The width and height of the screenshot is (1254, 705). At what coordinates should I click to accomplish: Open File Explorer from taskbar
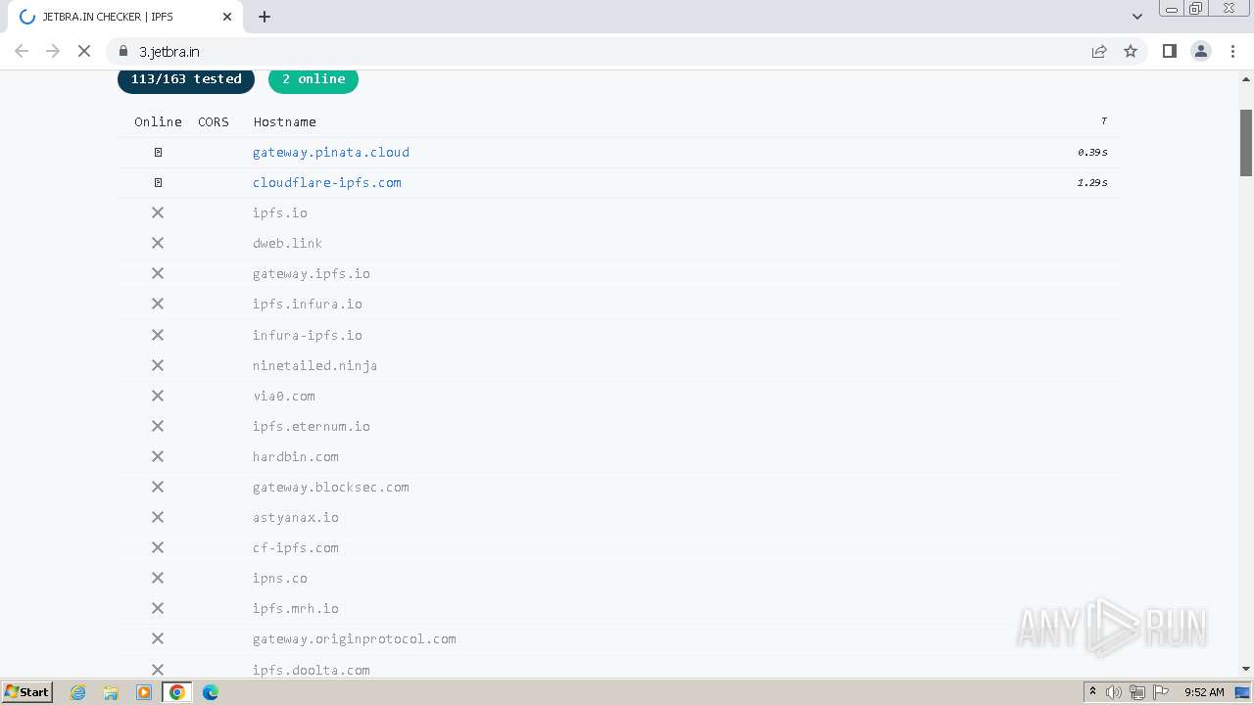coord(111,692)
